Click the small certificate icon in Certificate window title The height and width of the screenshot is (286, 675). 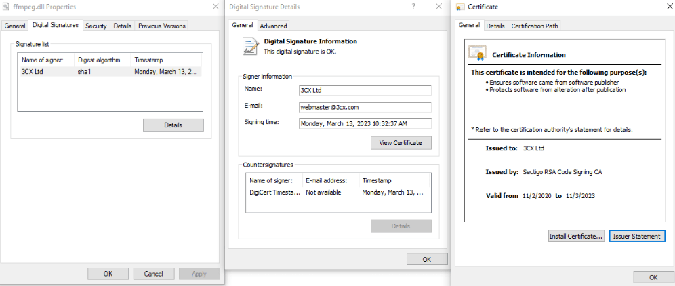click(x=460, y=7)
